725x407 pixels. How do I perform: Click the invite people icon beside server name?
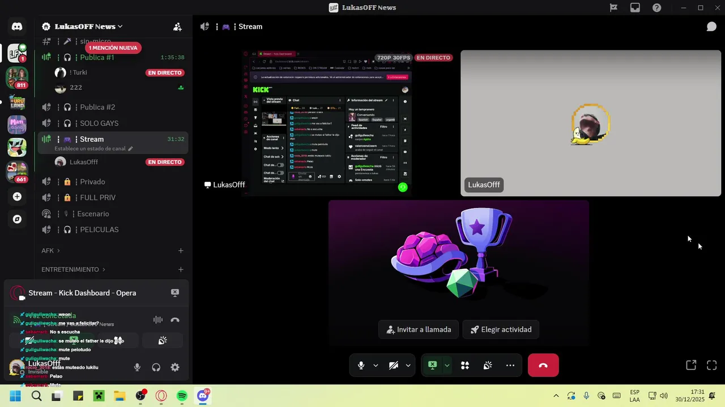point(177,27)
